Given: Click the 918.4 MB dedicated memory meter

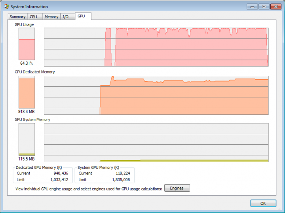Looking at the screenshot, I should coord(27,92).
